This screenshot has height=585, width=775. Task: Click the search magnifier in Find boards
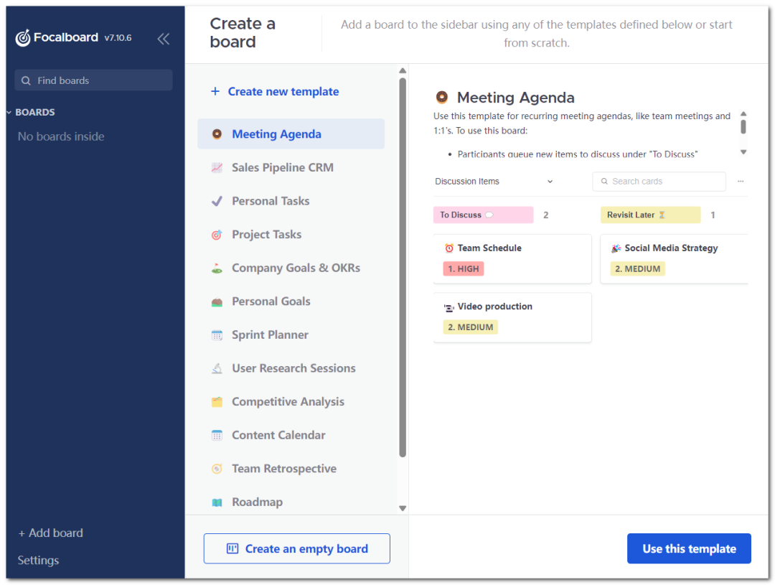(x=27, y=80)
